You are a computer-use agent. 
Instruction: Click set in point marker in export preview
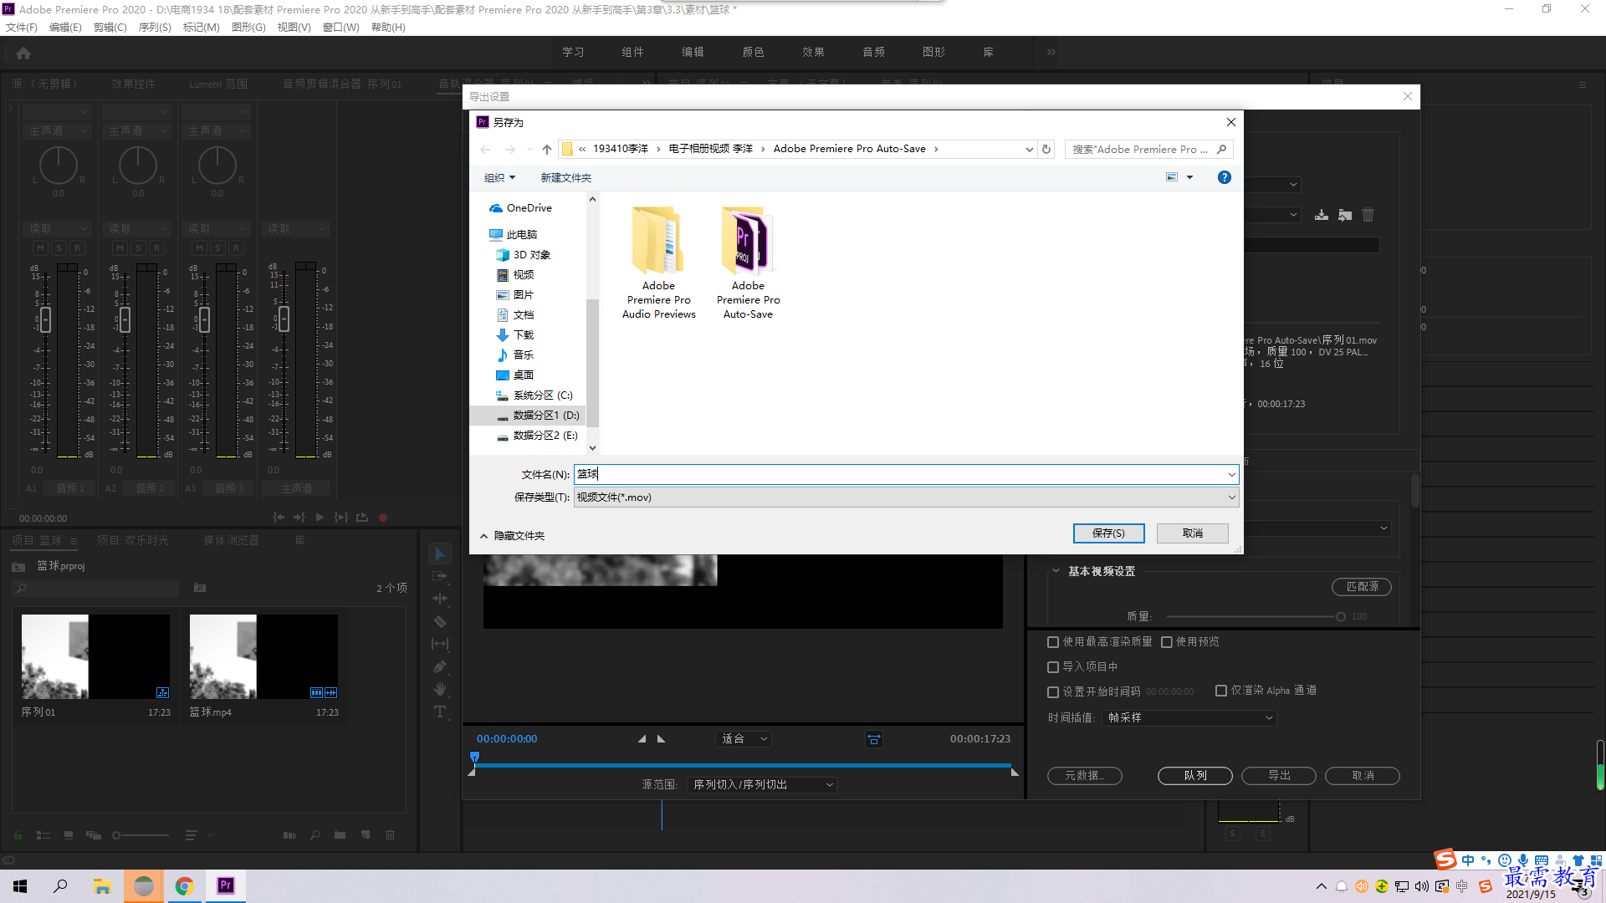point(642,739)
